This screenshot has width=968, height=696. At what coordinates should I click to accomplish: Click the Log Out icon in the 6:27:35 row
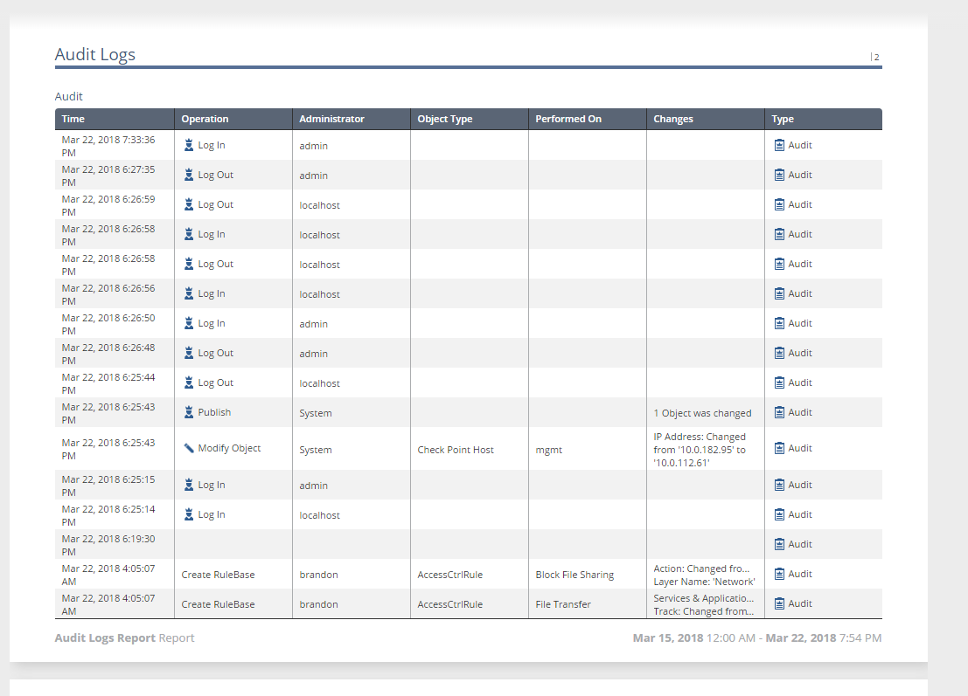[189, 175]
